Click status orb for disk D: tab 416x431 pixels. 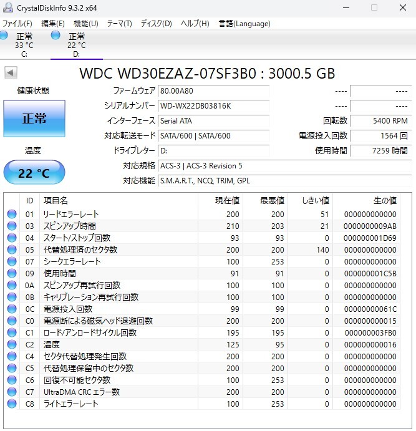click(56, 35)
